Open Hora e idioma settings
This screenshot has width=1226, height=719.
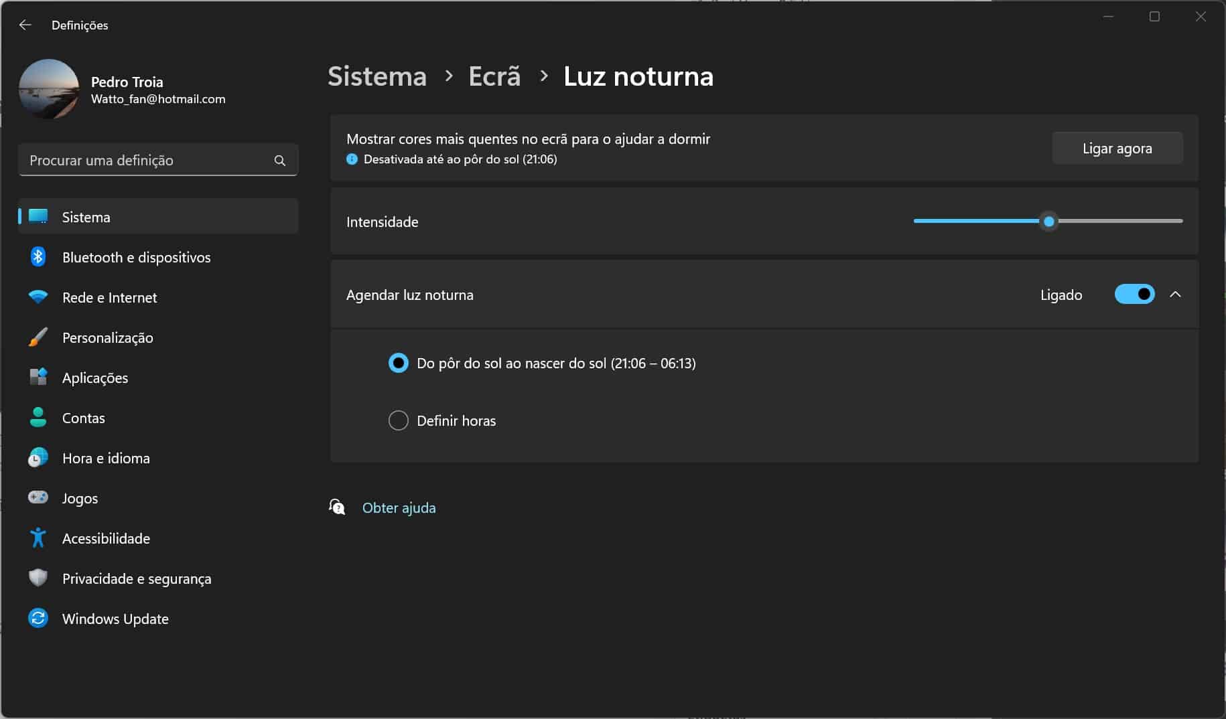point(106,458)
